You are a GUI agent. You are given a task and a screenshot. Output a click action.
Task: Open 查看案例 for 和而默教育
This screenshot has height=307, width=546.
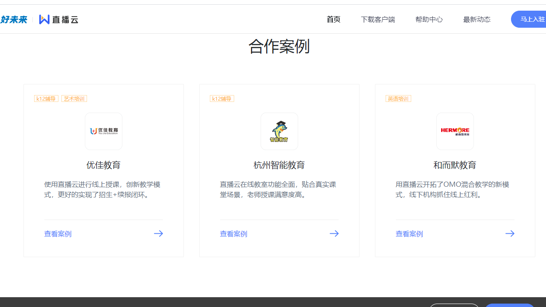pyautogui.click(x=409, y=233)
